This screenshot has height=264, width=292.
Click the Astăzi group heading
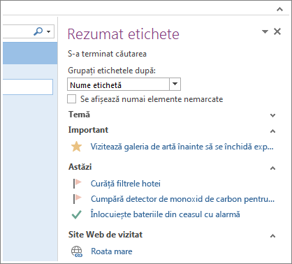[80, 167]
